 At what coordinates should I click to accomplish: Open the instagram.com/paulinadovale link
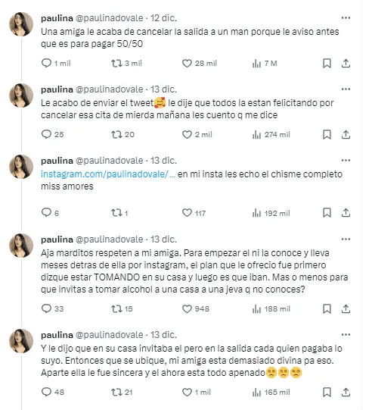[x=108, y=174]
